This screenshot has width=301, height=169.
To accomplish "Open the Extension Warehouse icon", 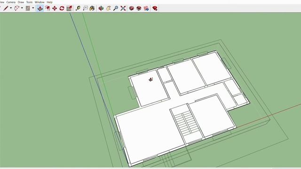I will (139, 8).
